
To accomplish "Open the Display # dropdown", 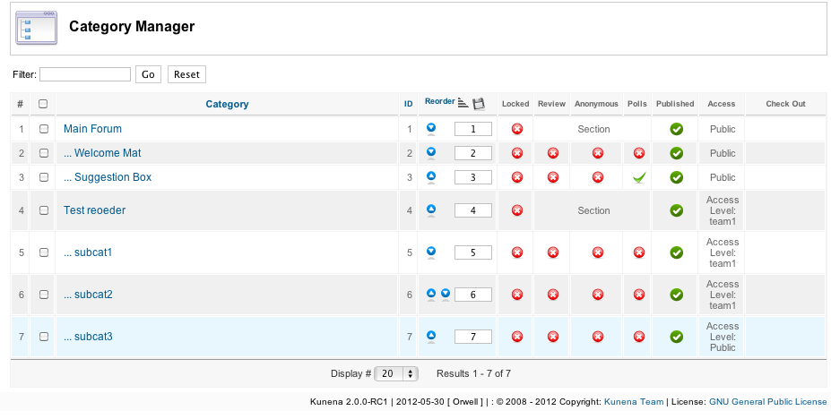I will 397,373.
